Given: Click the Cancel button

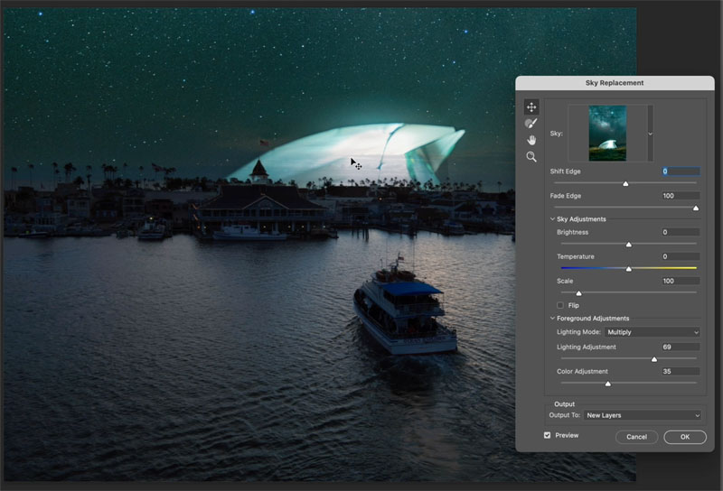Looking at the screenshot, I should [636, 437].
